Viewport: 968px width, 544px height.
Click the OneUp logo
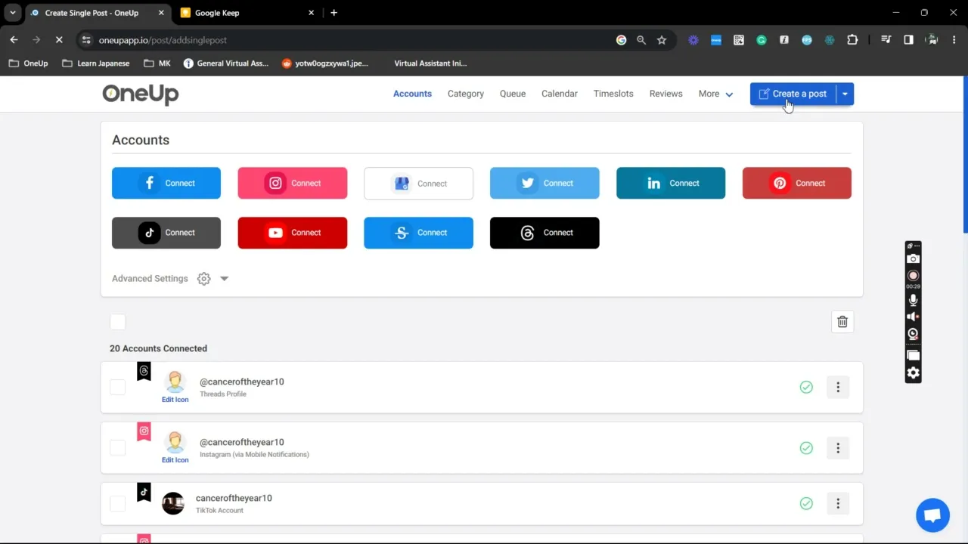coord(141,94)
